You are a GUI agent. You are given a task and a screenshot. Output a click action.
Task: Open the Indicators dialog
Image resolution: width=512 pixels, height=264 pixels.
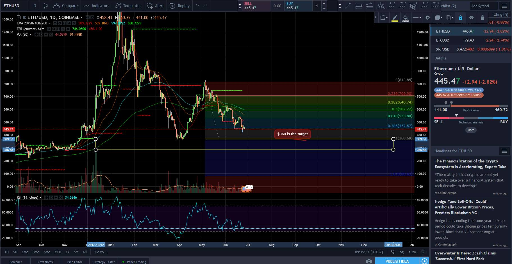[x=97, y=6]
